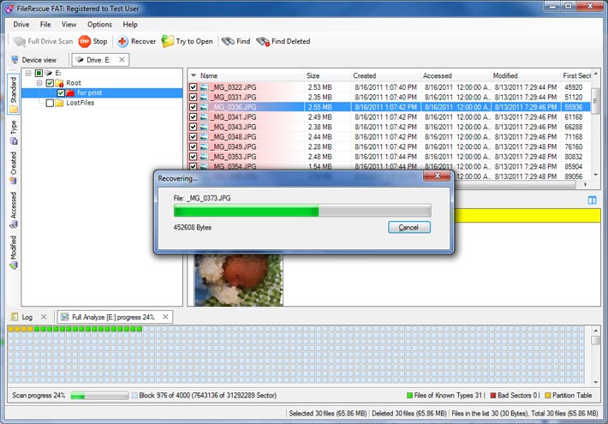
Task: Click the red Bad Sectors legend swatch
Action: (x=493, y=395)
